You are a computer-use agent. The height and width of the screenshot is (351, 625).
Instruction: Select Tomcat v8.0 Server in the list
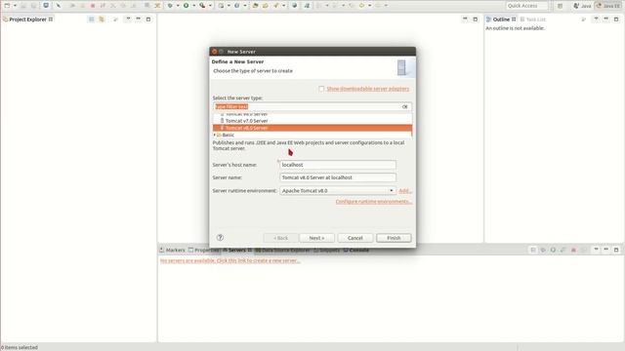pyautogui.click(x=312, y=128)
